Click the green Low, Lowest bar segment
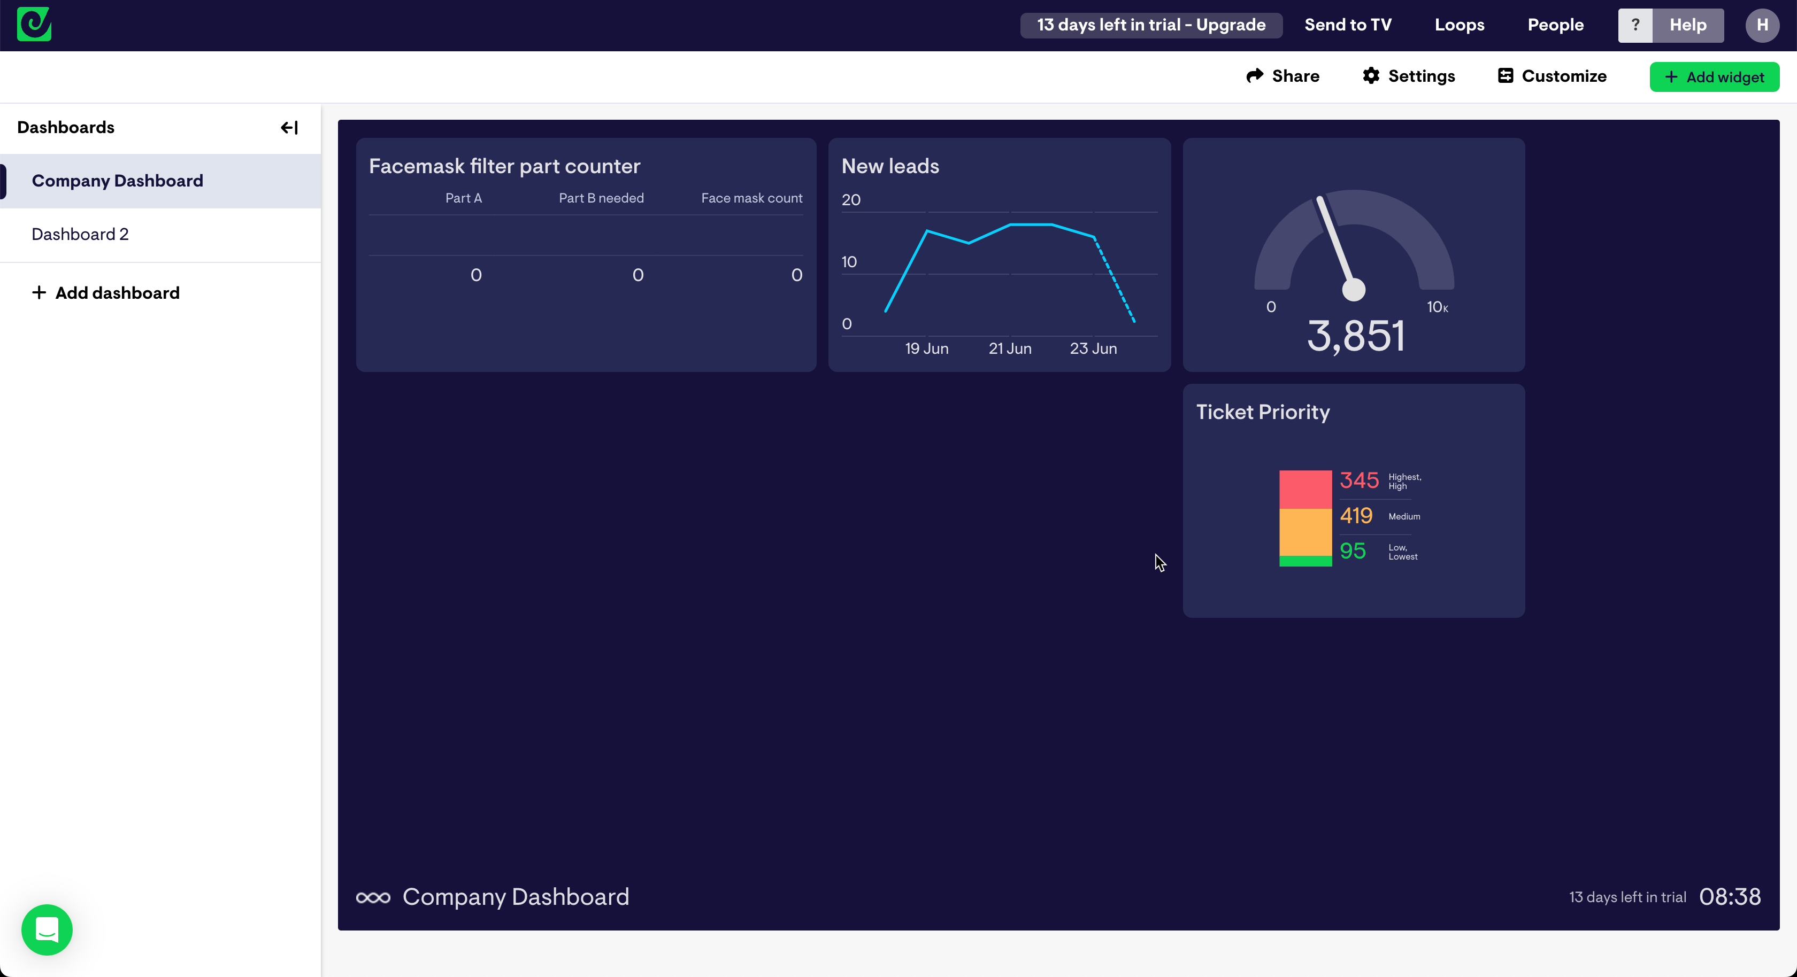 (x=1305, y=561)
